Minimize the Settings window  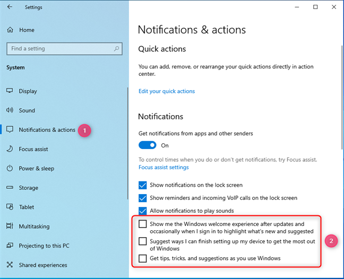point(297,7)
